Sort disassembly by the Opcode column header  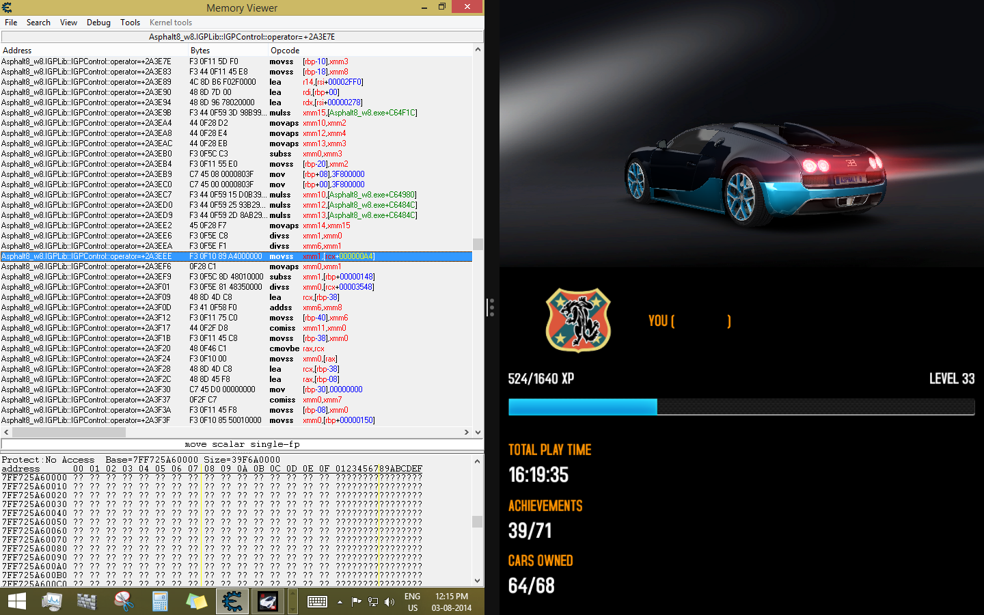click(285, 51)
